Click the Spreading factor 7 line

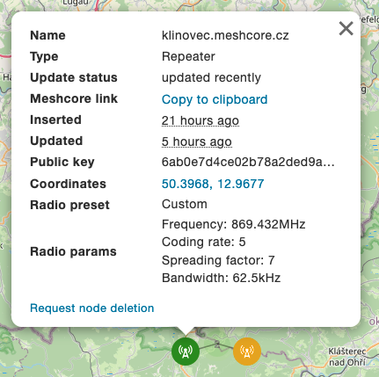[218, 260]
